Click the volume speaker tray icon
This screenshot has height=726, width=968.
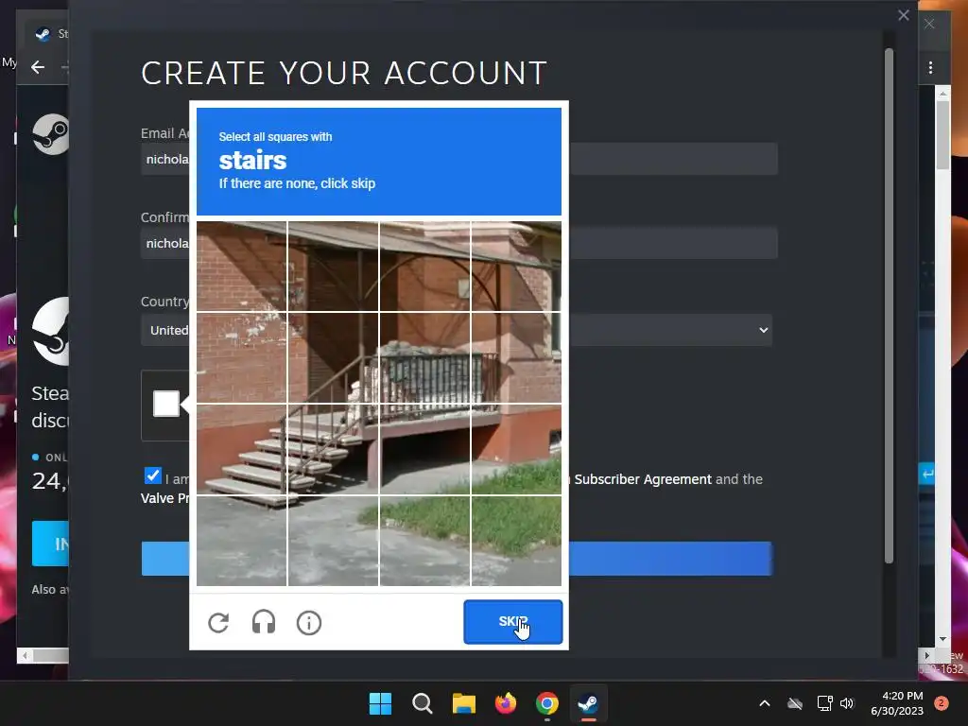coord(846,703)
